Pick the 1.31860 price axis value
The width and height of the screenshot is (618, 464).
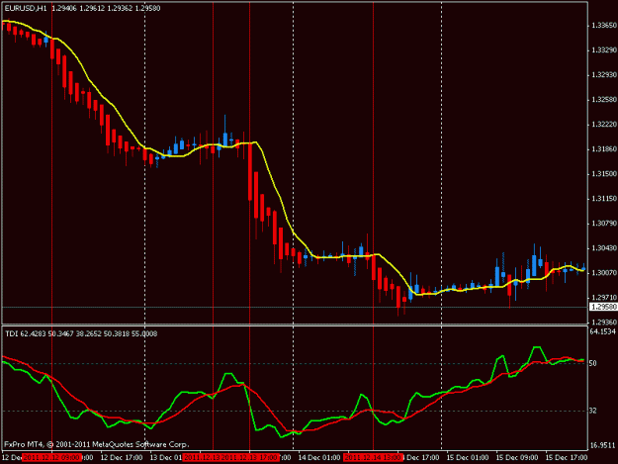pyautogui.click(x=604, y=149)
